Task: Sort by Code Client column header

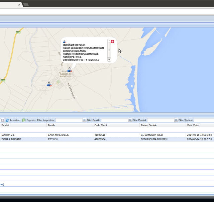Action: (x=114, y=125)
